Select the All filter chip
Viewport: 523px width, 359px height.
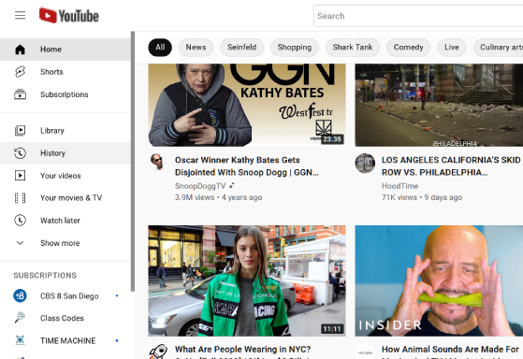click(x=160, y=48)
